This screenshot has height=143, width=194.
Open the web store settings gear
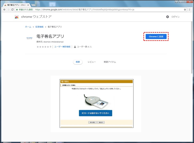point(167,17)
